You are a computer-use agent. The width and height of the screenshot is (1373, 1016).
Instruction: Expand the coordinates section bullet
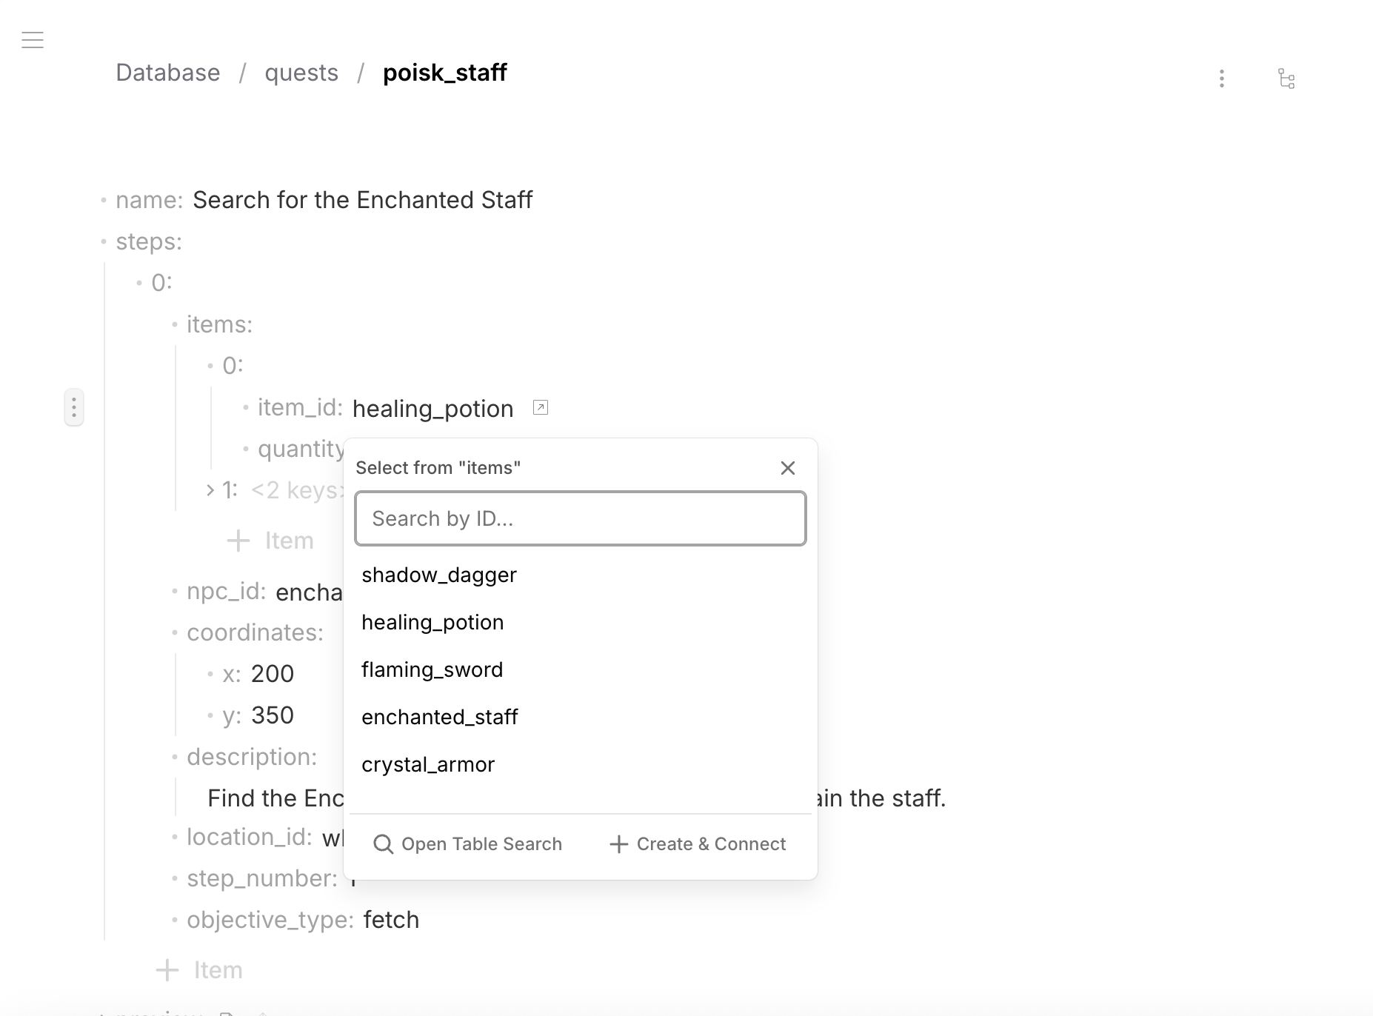[x=176, y=632]
